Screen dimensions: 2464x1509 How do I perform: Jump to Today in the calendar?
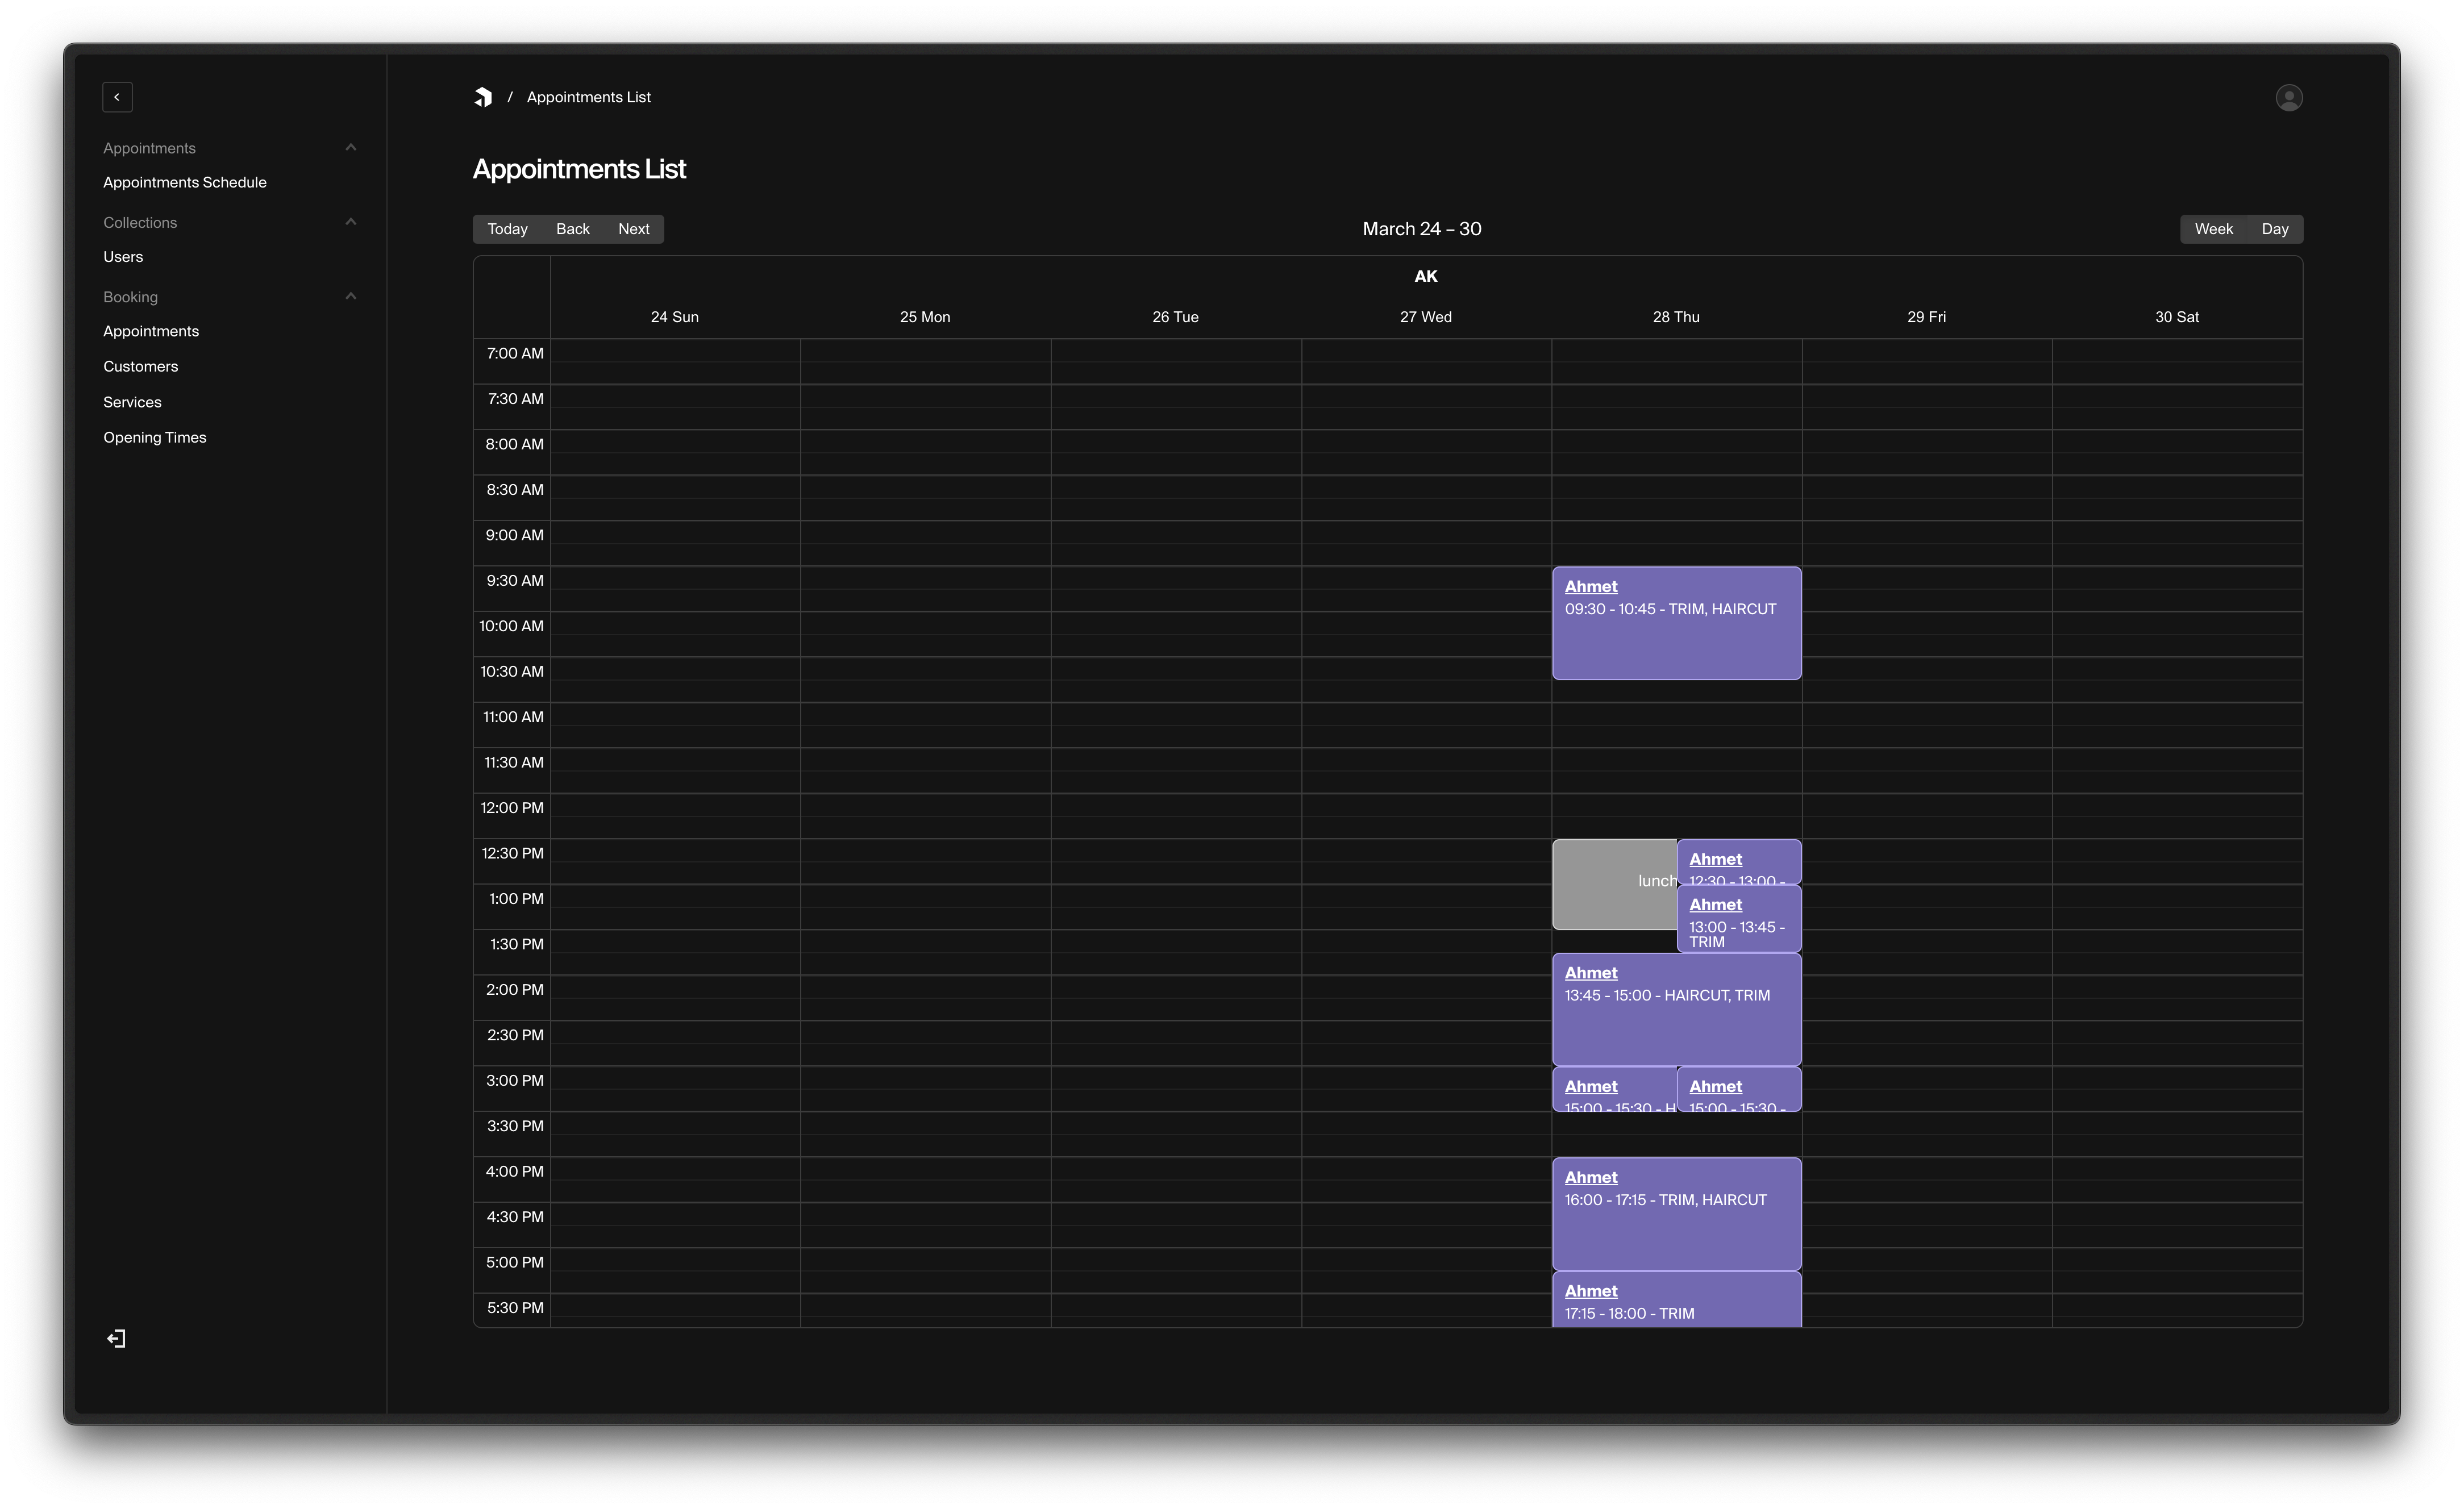507,228
